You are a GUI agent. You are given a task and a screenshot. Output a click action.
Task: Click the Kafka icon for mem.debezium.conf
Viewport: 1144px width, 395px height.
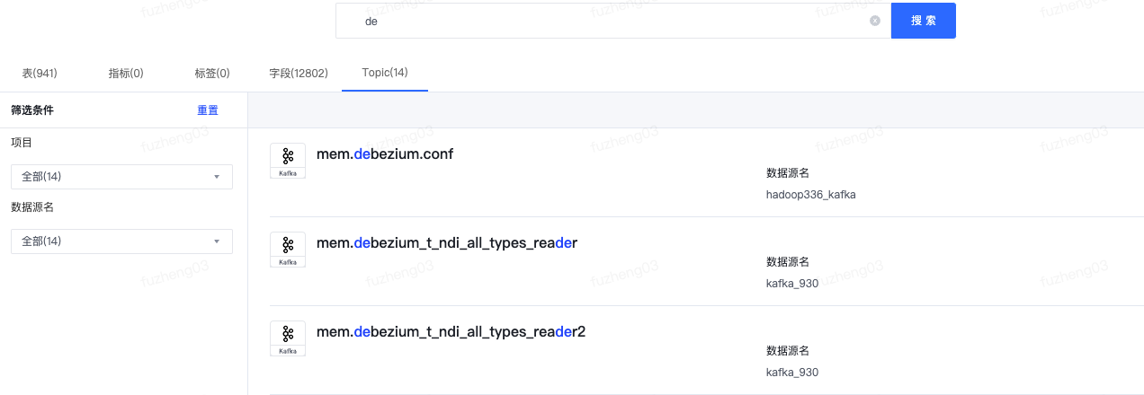[288, 161]
